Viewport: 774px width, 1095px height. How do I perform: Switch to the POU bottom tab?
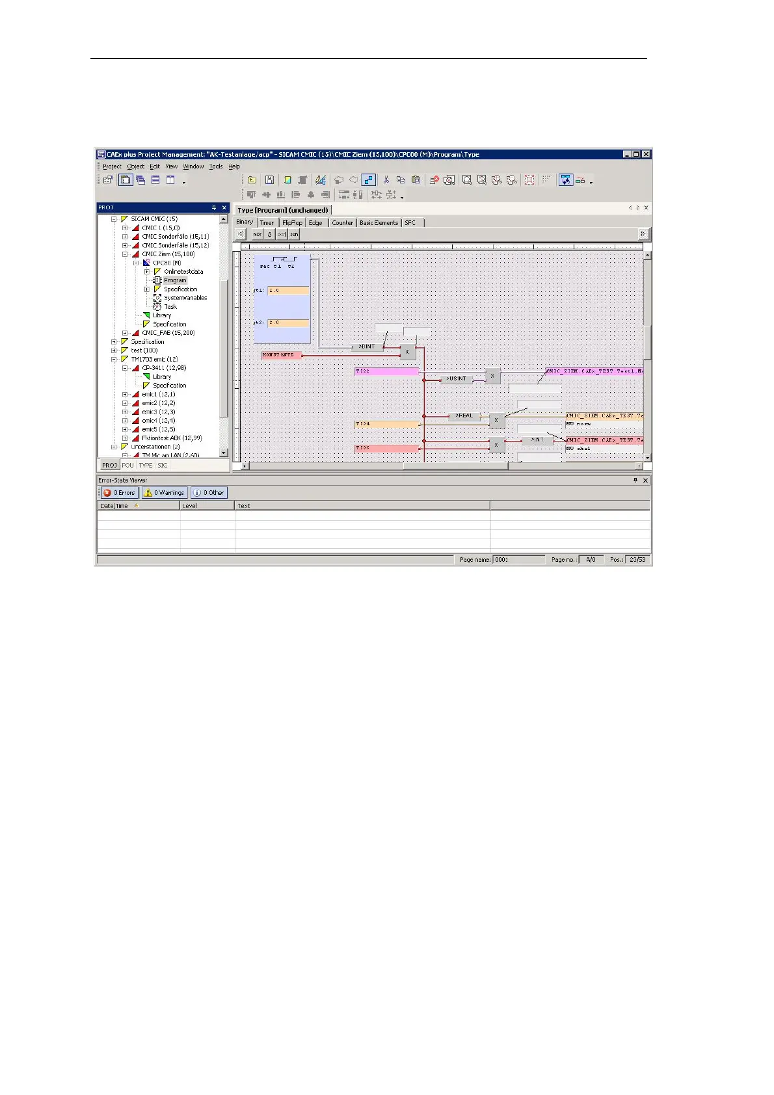point(127,466)
